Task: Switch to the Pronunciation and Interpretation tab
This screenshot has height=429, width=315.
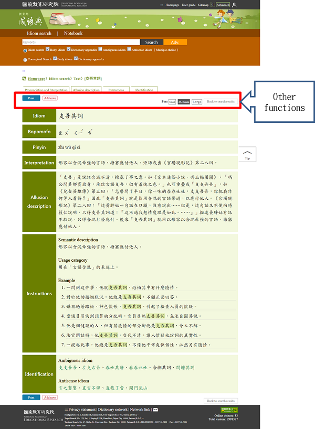Action: tap(46, 90)
